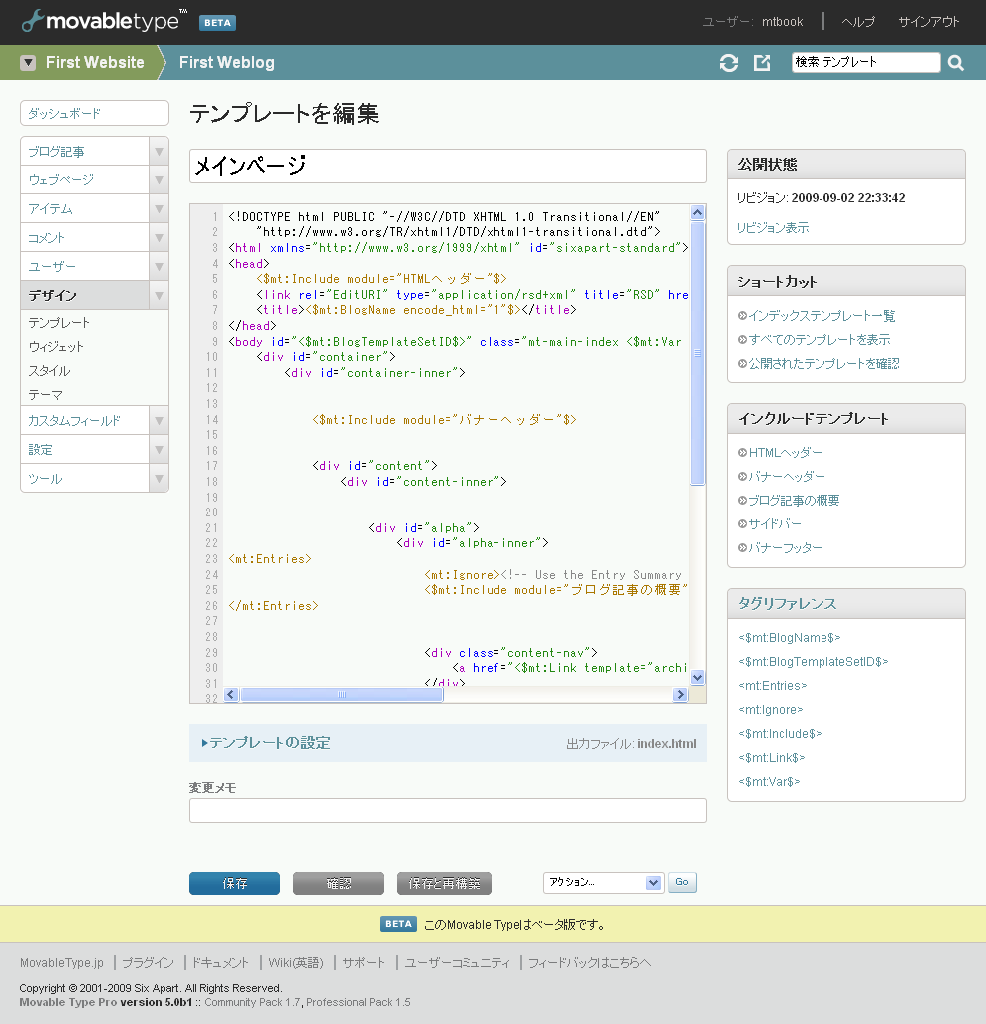Click the code editor scroll-left arrow
Image resolution: width=986 pixels, height=1024 pixels.
point(231,694)
